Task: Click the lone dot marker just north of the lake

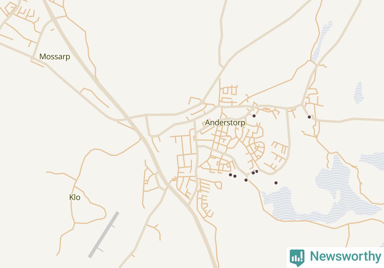Action: (276, 183)
